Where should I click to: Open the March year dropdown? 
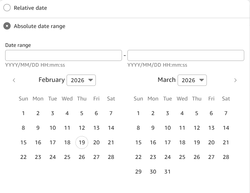[x=192, y=80]
